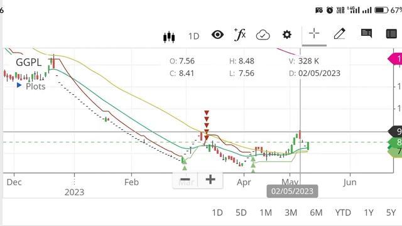
Task: Click the 02/05/2023 crosshair date tag
Action: 292,191
